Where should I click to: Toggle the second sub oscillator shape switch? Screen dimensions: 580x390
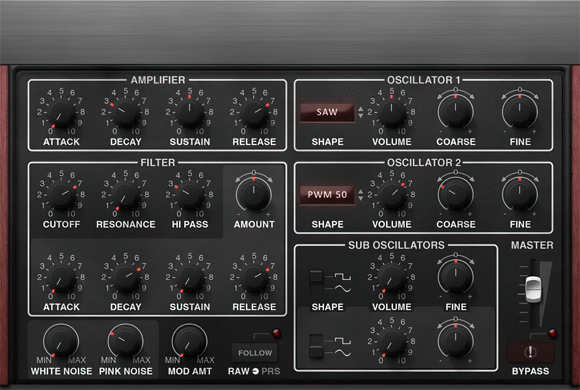316,346
